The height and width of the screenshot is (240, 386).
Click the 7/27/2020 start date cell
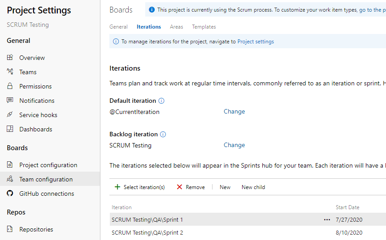[349, 219]
